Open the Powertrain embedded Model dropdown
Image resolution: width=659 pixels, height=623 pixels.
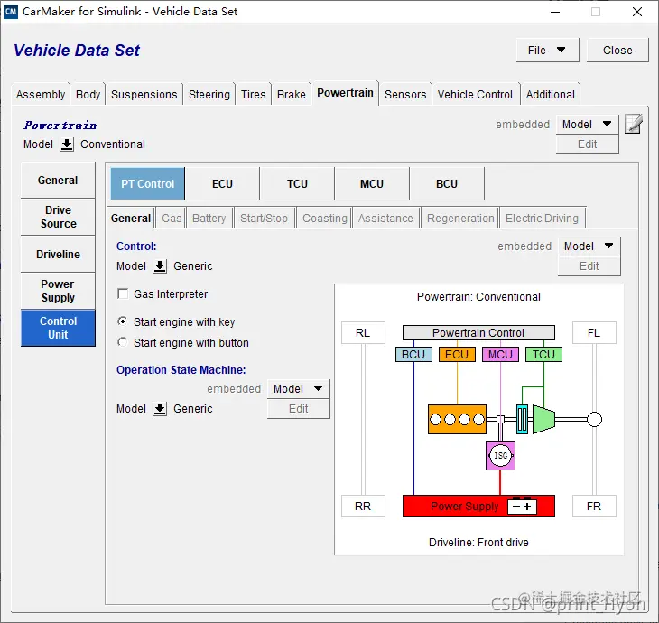point(587,125)
